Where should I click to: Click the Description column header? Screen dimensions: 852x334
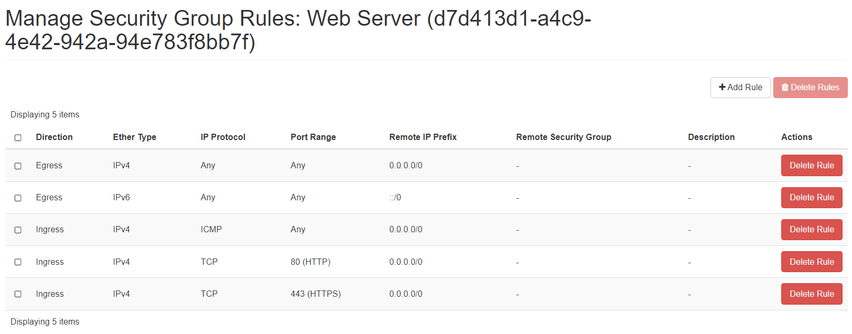tap(711, 137)
